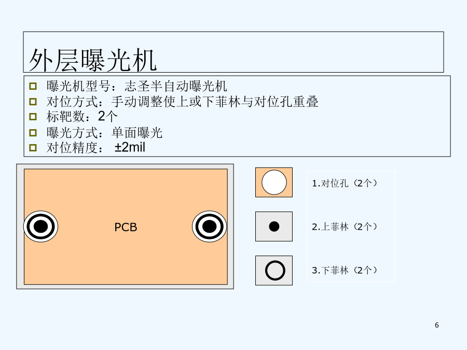Click the 志圣半自动曝光机 model text
467x350 pixels.
[176, 86]
